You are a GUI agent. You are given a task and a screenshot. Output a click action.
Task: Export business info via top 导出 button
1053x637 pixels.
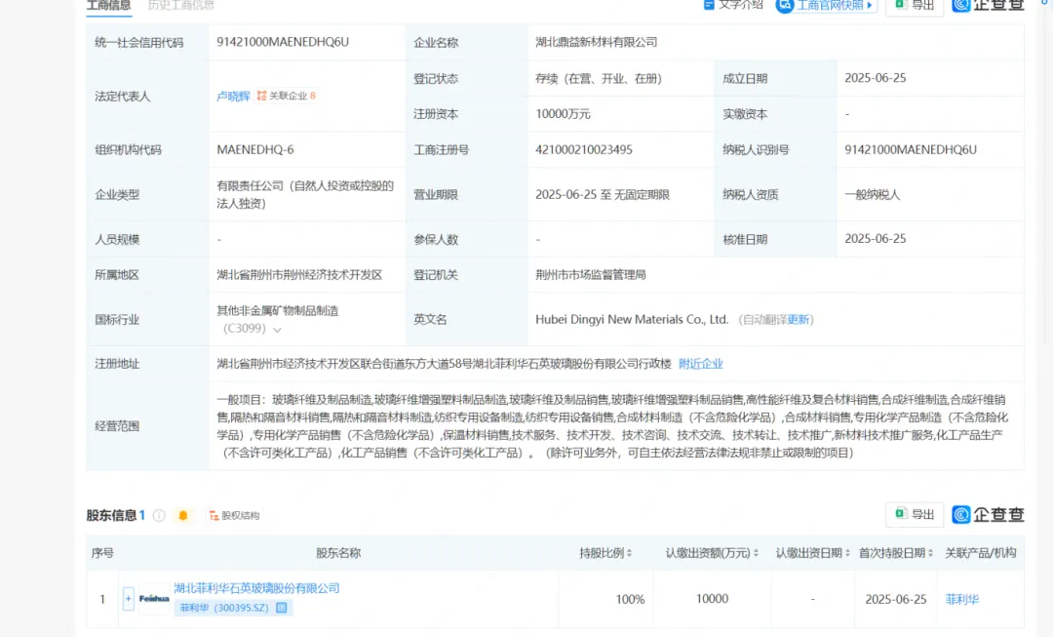[x=915, y=6]
